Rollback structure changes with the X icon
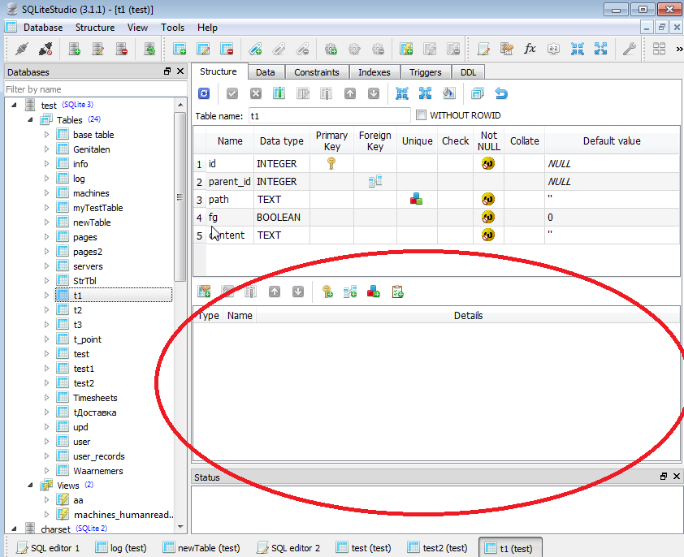The image size is (684, 557). click(256, 93)
